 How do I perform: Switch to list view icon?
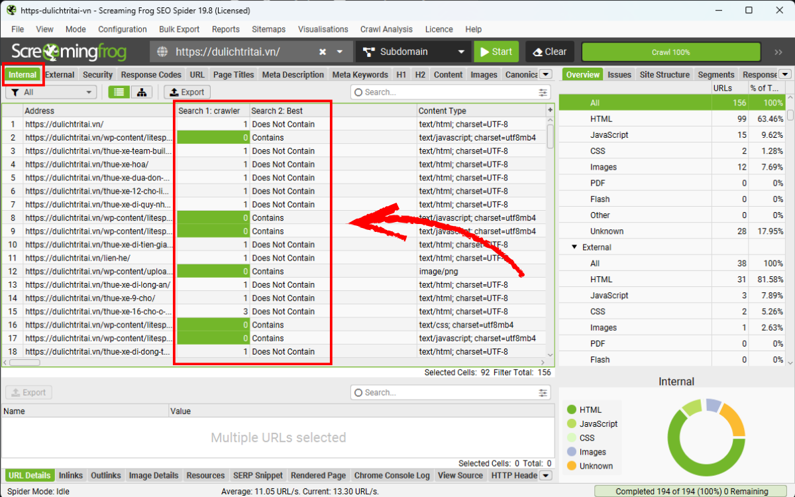coord(119,92)
